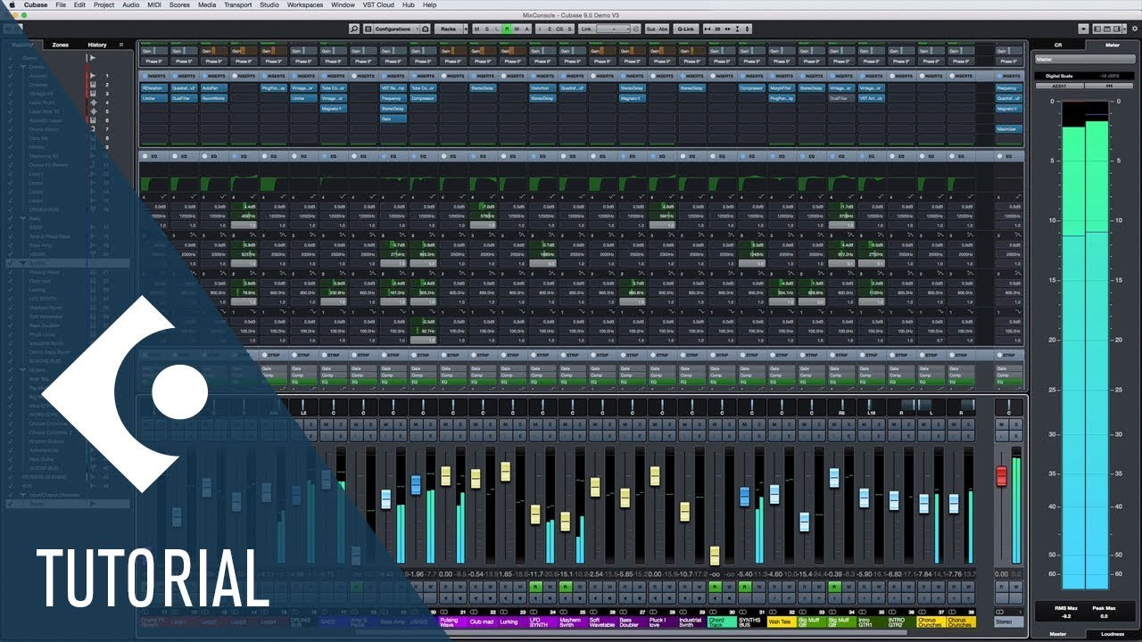Enable listen L on Industrial Synth channel
This screenshot has height=642, width=1142.
(685, 436)
